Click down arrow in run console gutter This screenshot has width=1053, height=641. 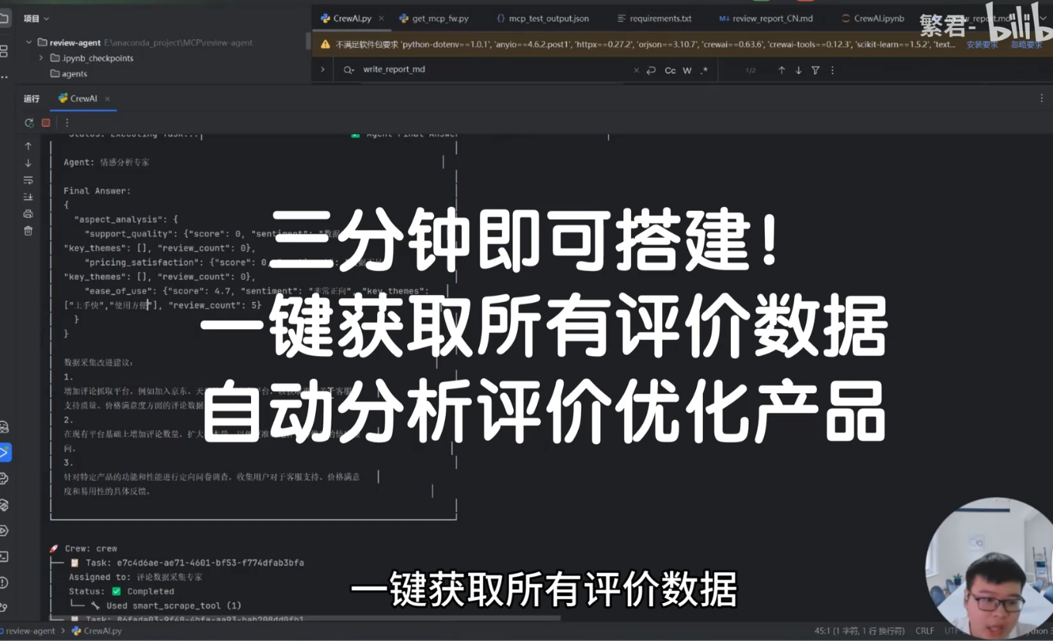point(29,163)
